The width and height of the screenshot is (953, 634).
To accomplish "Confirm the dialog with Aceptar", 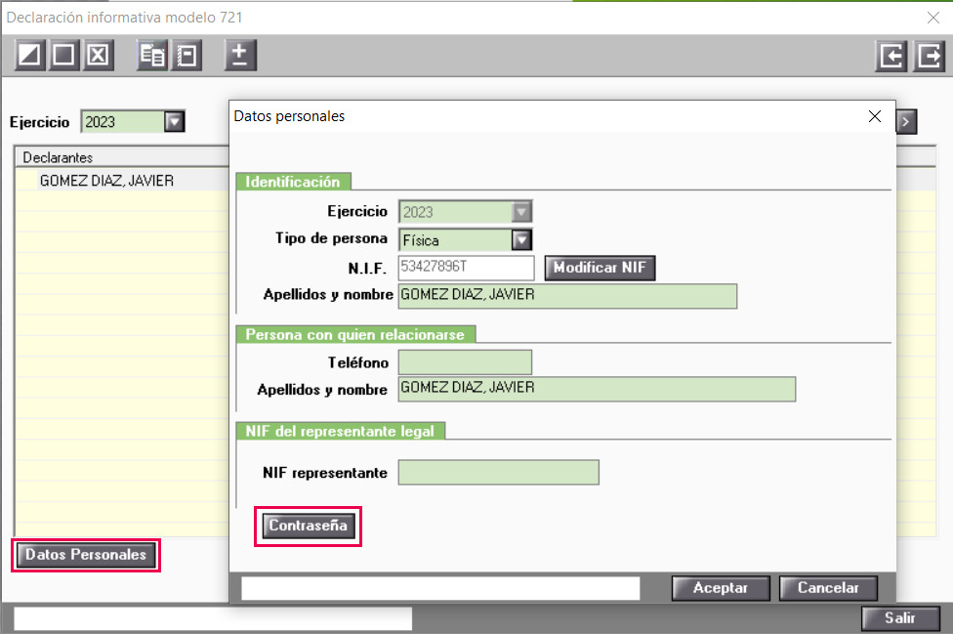I will [x=721, y=588].
